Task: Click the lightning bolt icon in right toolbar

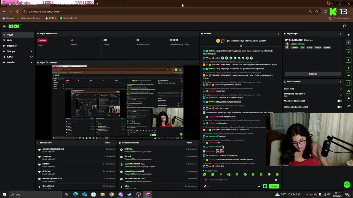Action: [x=349, y=60]
